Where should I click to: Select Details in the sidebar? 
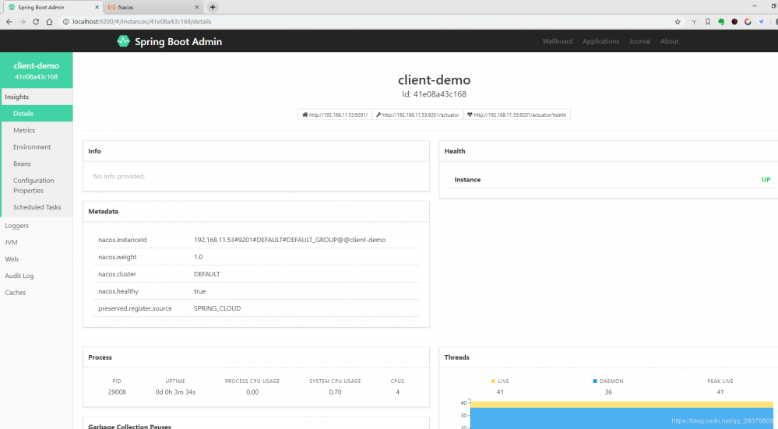pyautogui.click(x=37, y=114)
